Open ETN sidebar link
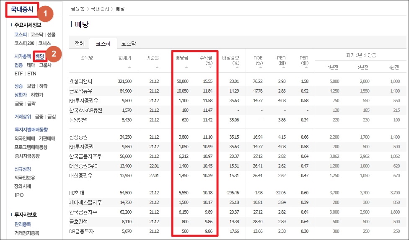The image size is (409, 240). [x=32, y=74]
